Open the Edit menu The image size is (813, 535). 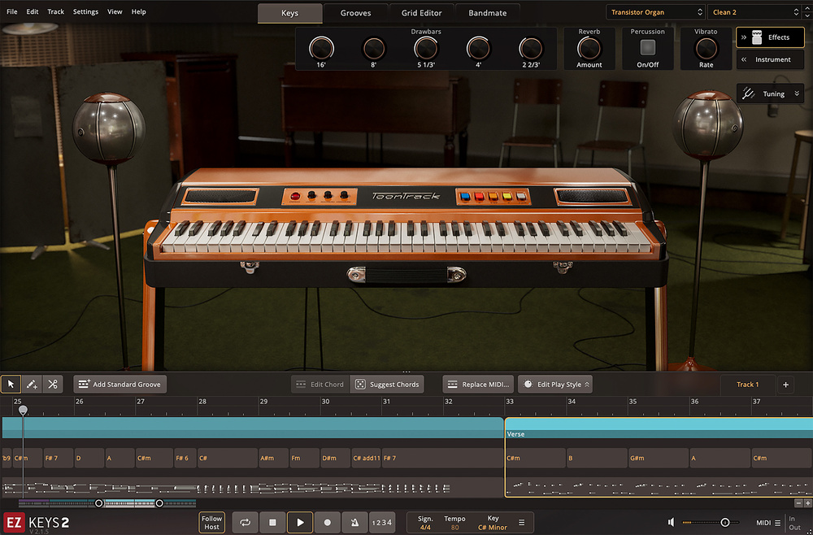(x=33, y=11)
